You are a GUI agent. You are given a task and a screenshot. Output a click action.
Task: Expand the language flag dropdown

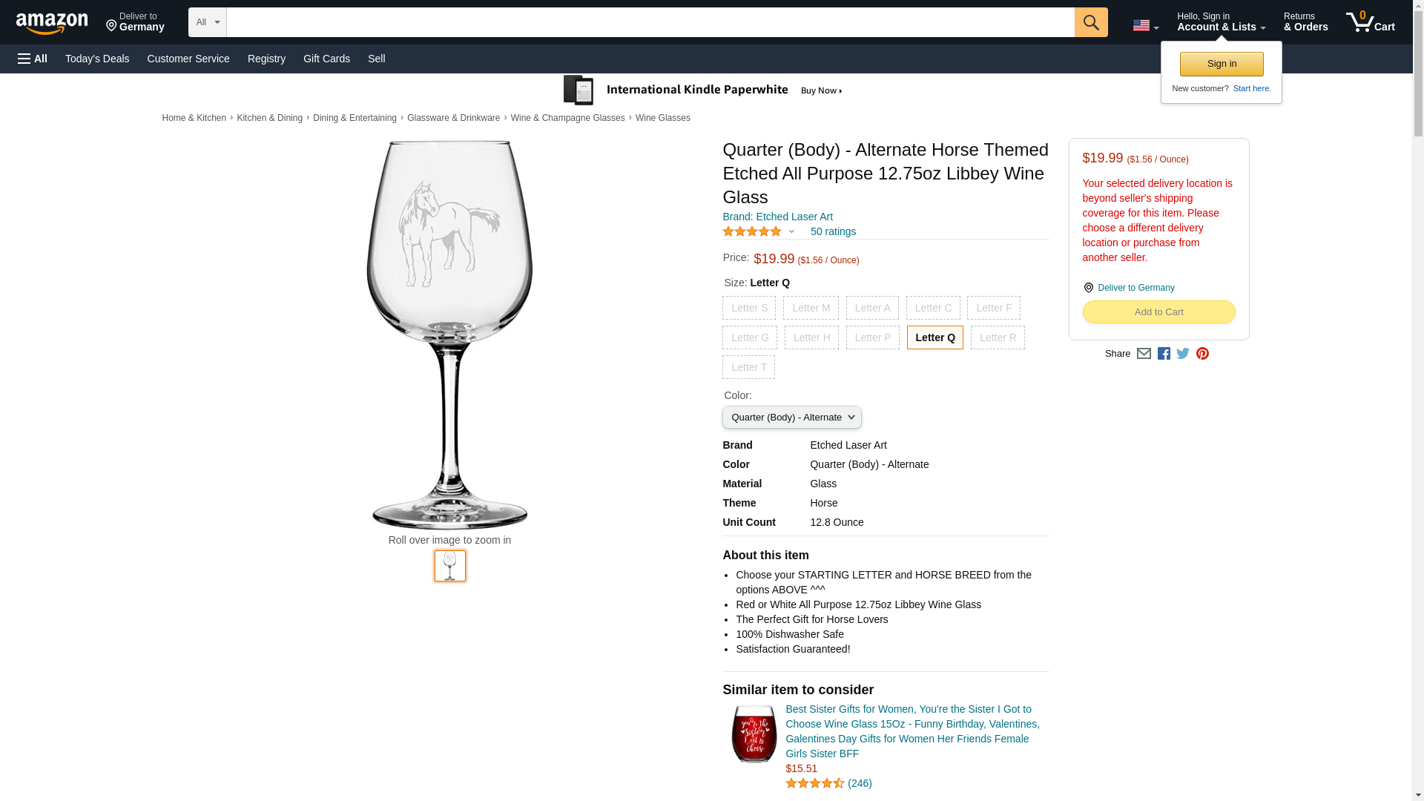click(x=1145, y=26)
